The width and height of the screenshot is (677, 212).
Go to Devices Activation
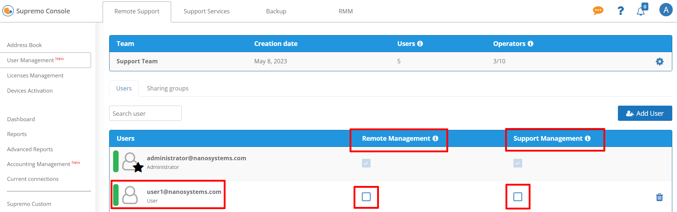(30, 91)
